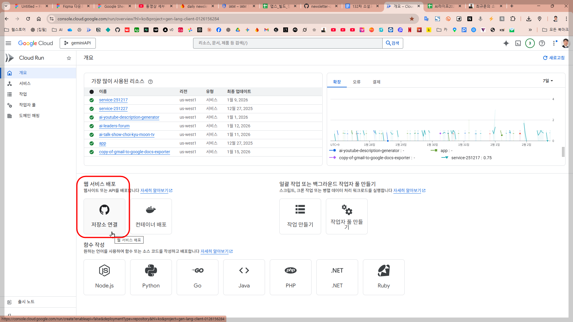Click the Python function card
573x322 pixels.
pos(151,277)
